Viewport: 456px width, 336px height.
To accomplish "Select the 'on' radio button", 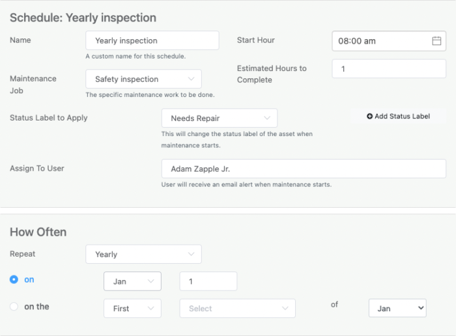I will (14, 279).
